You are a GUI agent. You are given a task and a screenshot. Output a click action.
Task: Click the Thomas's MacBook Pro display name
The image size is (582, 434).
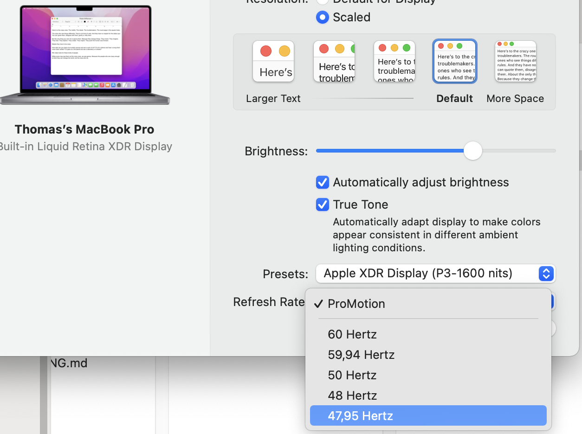coord(84,129)
